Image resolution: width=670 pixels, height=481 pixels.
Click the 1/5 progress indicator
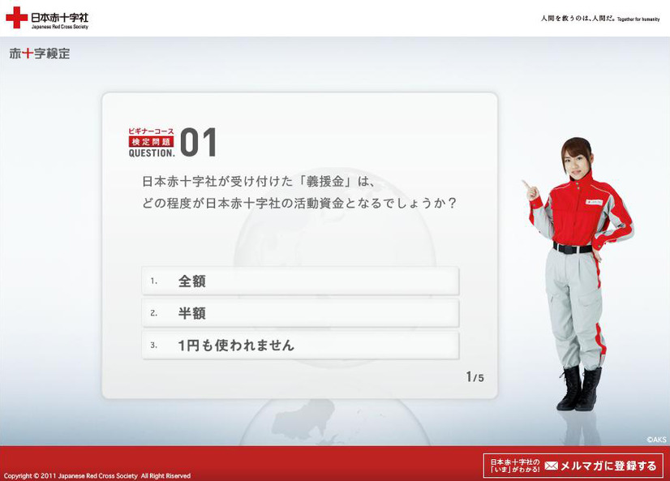[475, 376]
